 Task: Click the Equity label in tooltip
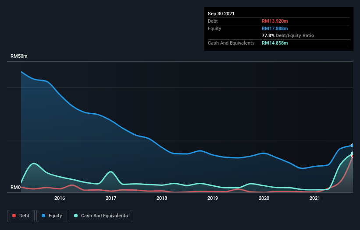(x=214, y=28)
